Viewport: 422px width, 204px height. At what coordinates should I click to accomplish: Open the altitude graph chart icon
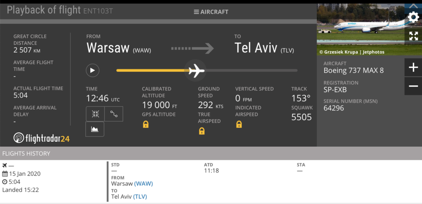click(95, 129)
